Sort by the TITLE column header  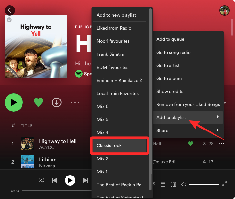pos(26,126)
